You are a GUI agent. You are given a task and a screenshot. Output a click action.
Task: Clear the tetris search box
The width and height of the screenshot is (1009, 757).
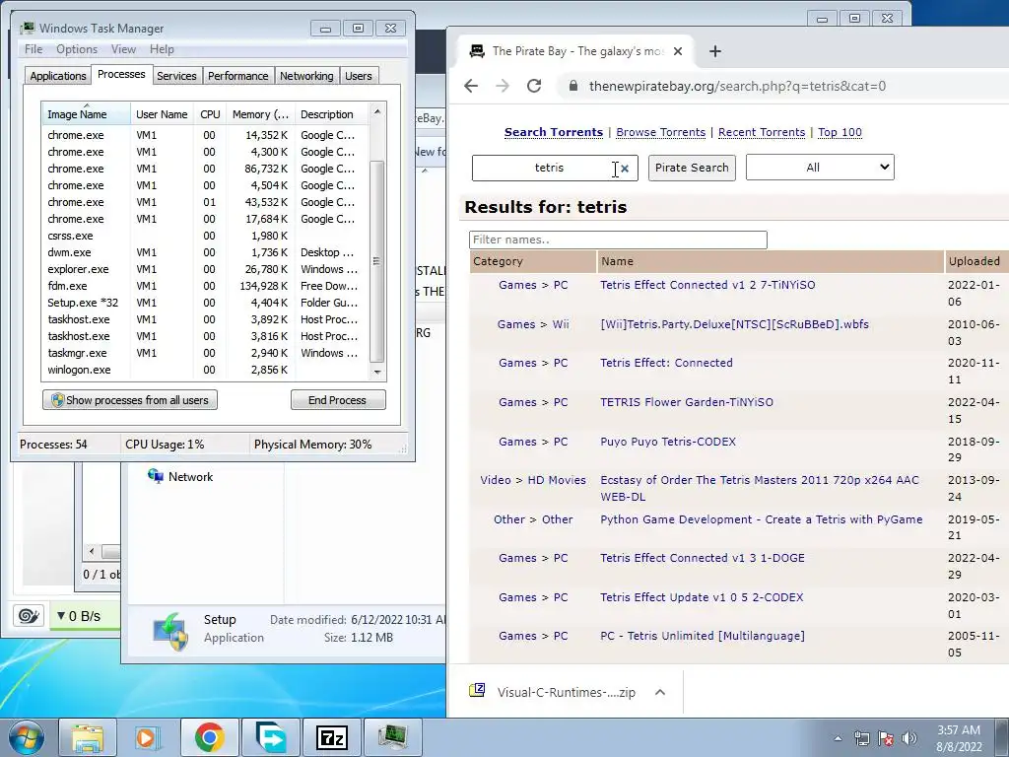tap(625, 169)
